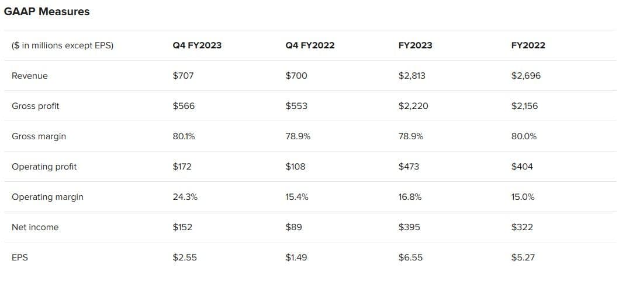Viewport: 626px width, 282px height.
Task: Select the Operating profit row label
Action: tap(44, 167)
